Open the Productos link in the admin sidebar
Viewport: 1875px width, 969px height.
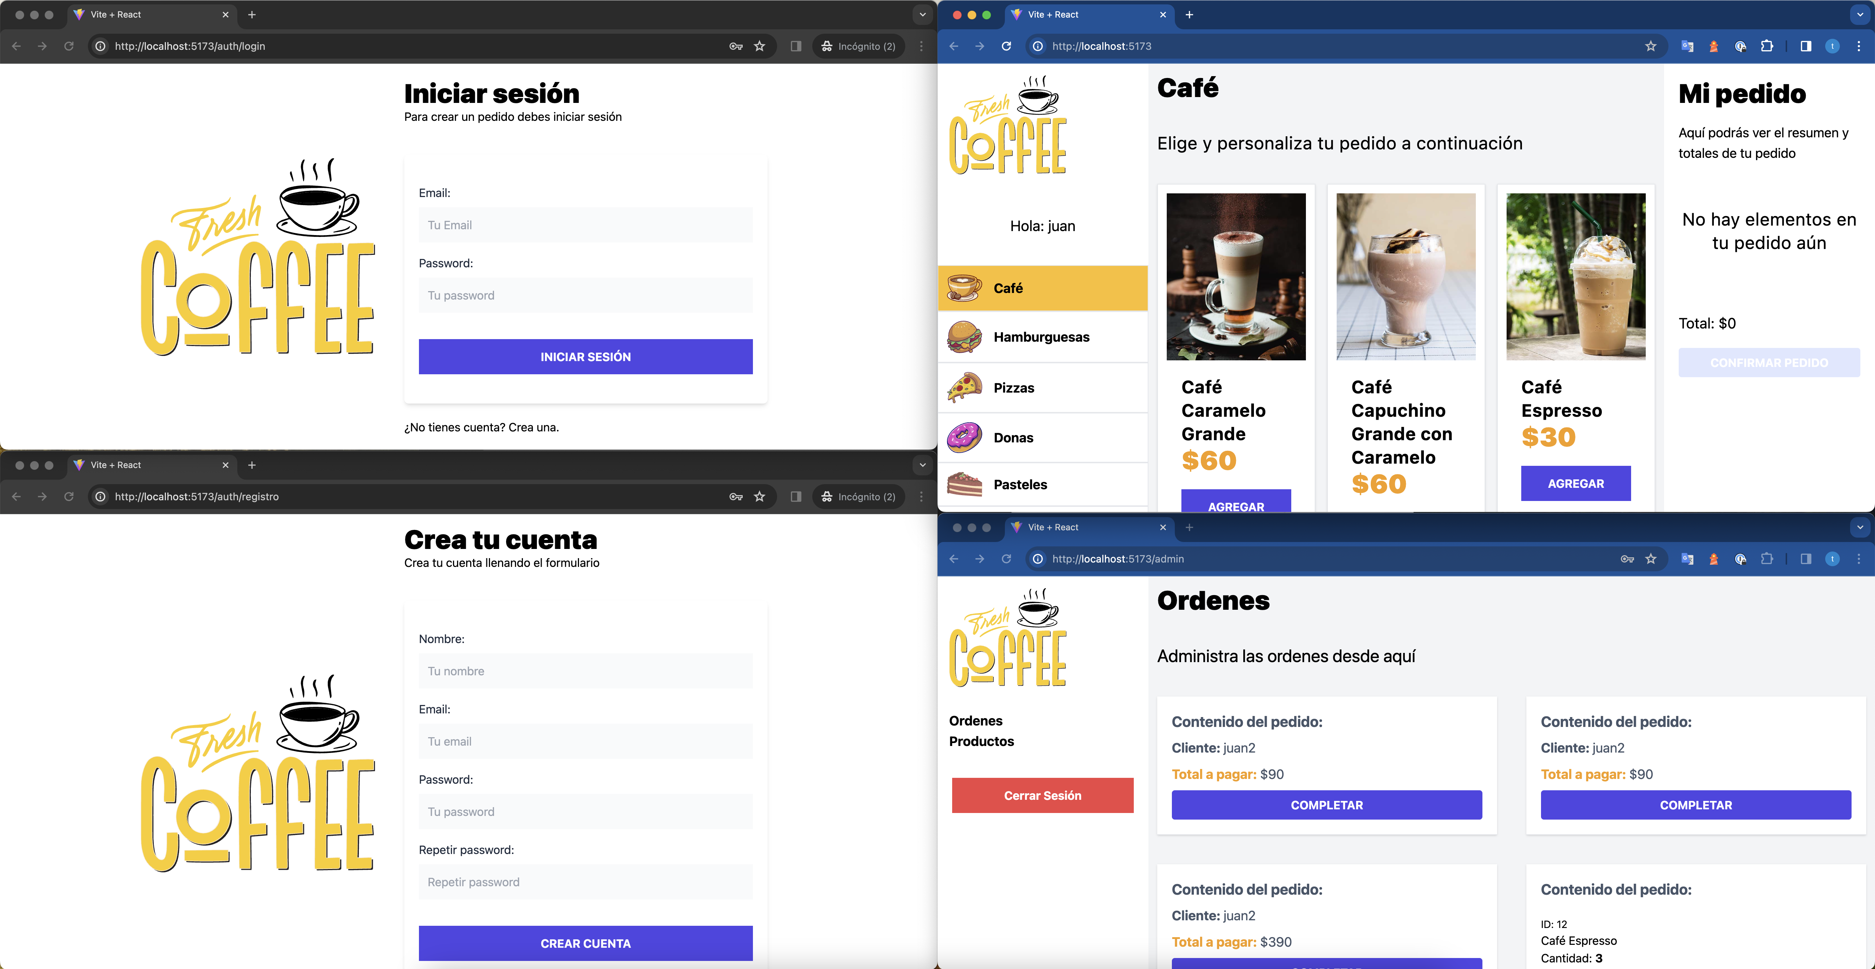[981, 741]
